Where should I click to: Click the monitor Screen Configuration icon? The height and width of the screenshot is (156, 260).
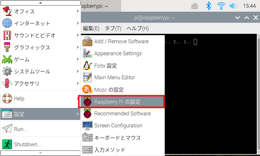tap(87, 126)
